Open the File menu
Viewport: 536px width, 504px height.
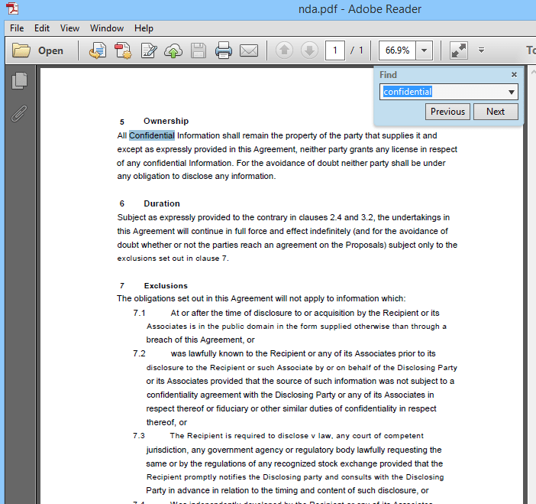[x=17, y=28]
